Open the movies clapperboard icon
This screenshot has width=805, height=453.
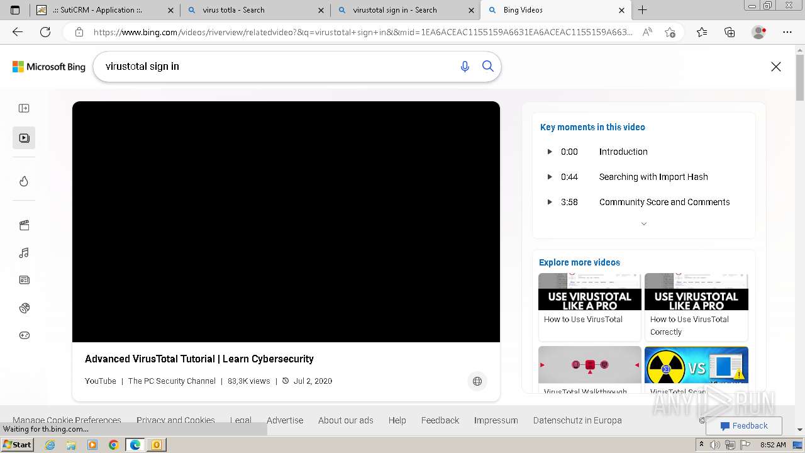(x=24, y=225)
